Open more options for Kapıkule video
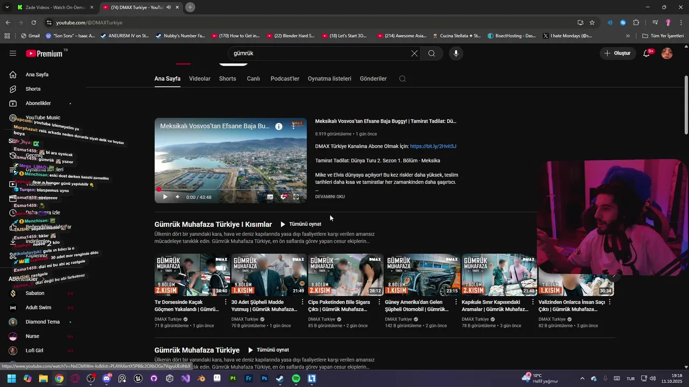This screenshot has height=387, width=689. click(x=533, y=302)
